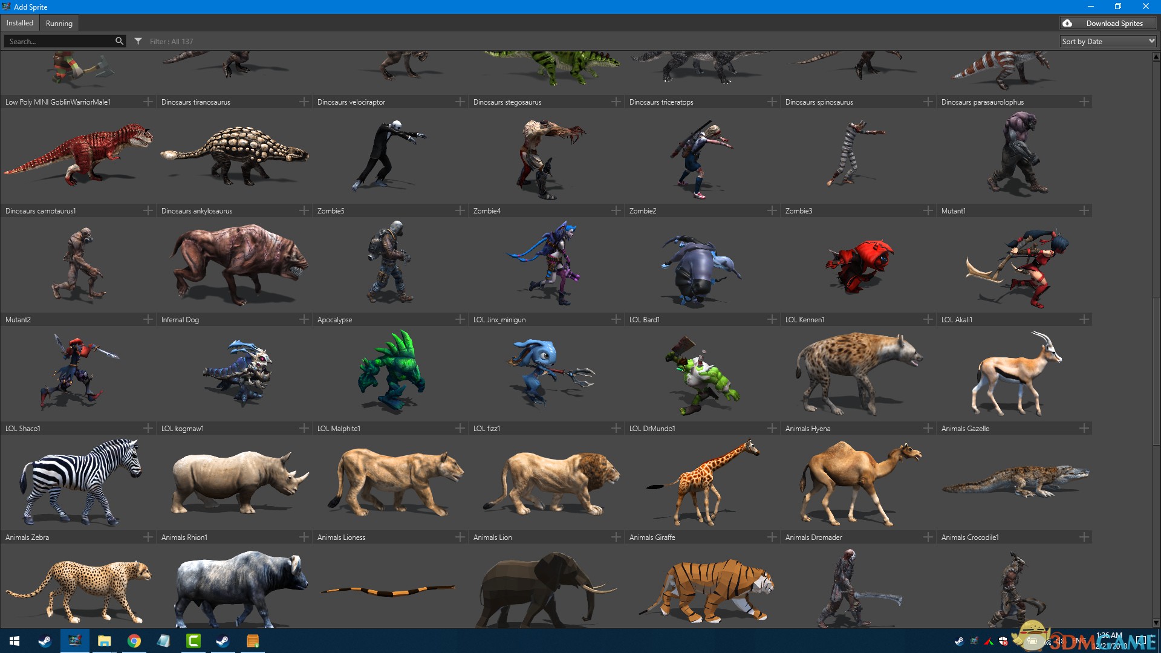The width and height of the screenshot is (1161, 653).
Task: Add Animals Zebra using plus icon
Action: [148, 537]
